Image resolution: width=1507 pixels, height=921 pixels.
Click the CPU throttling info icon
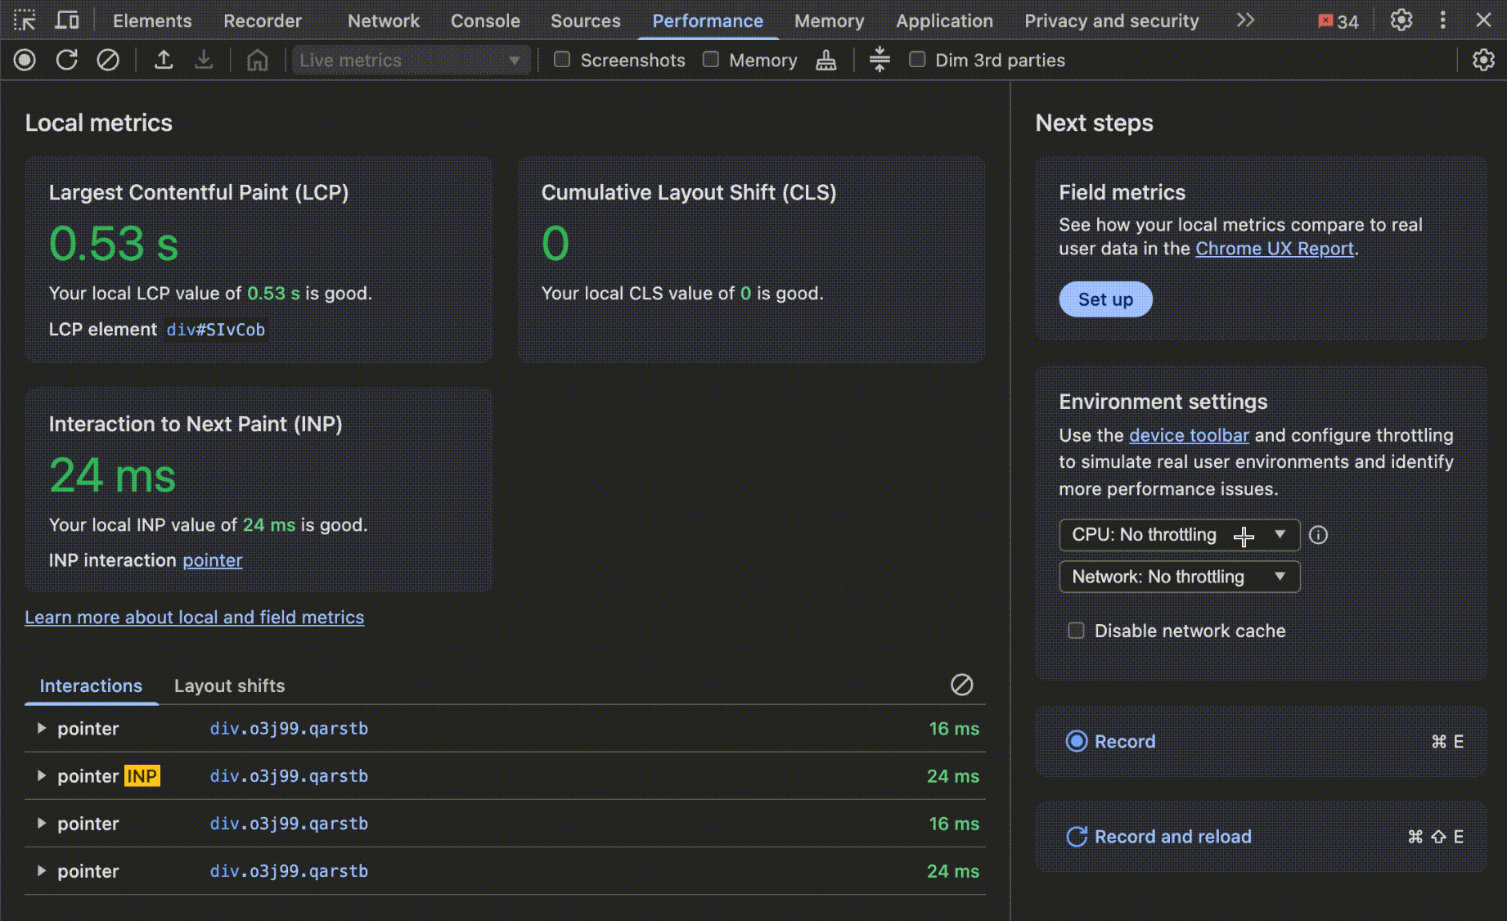1318,535
